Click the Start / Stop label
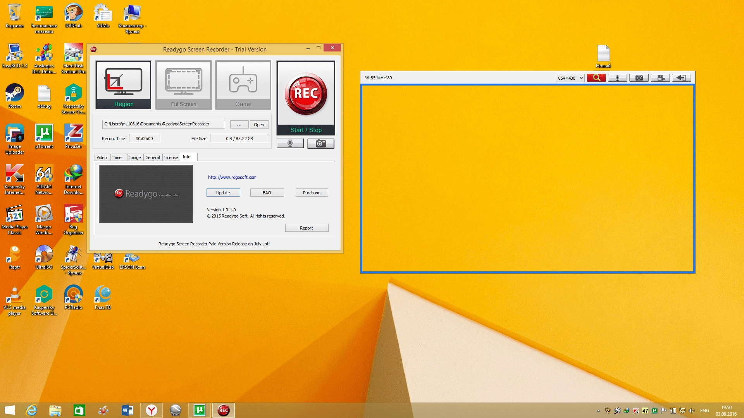Screen dimensions: 744x418 tap(306, 130)
